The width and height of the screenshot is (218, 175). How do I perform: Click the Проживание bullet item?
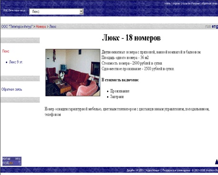[x=120, y=91]
